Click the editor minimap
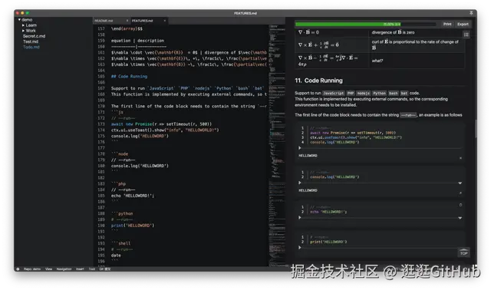 pyautogui.click(x=277, y=146)
